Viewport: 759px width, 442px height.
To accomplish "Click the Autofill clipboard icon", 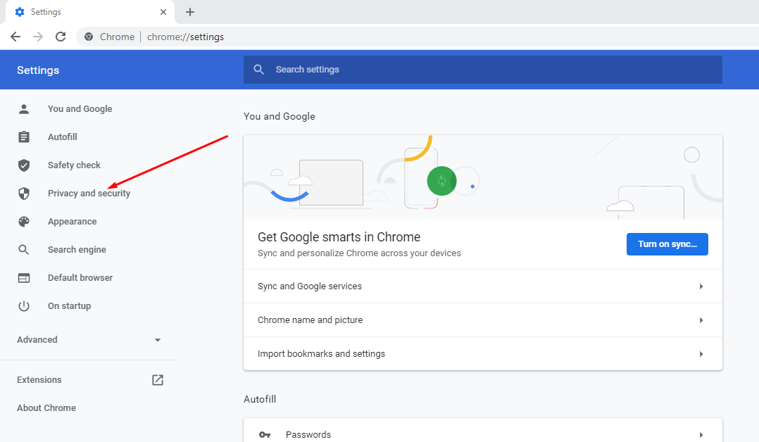I will pos(24,137).
